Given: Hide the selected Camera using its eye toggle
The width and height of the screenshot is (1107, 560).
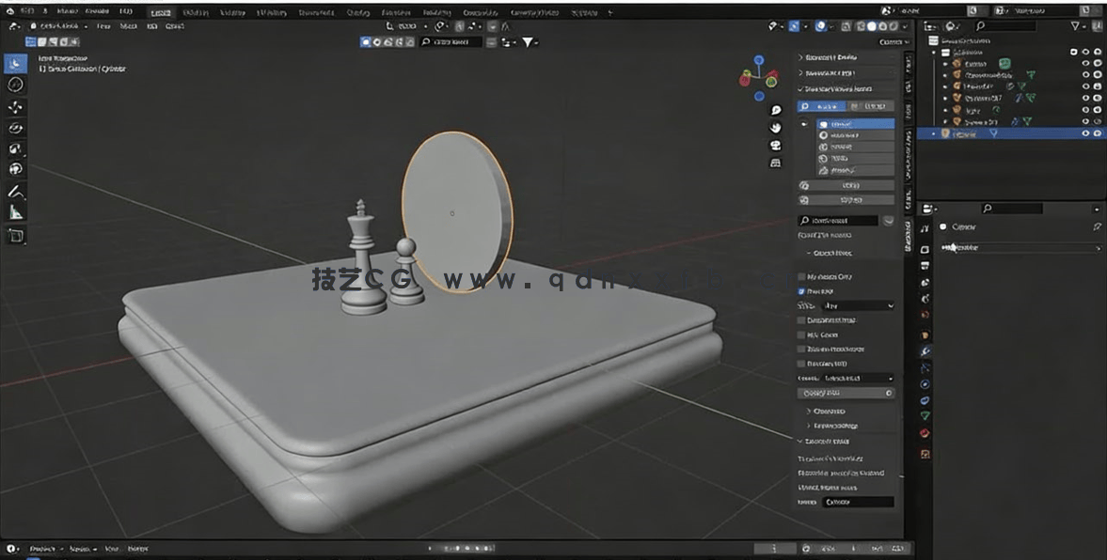Looking at the screenshot, I should point(1085,132).
